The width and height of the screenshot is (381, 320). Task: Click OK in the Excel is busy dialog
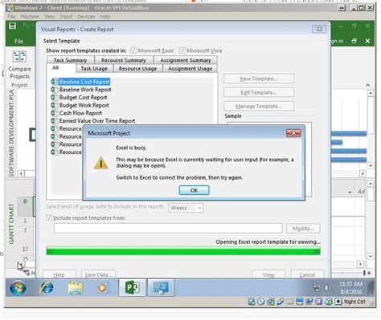click(x=194, y=190)
